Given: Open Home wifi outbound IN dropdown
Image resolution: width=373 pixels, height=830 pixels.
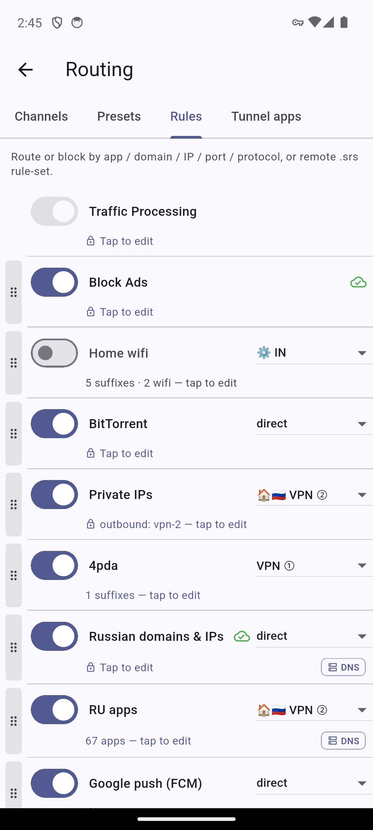Looking at the screenshot, I should click(x=315, y=353).
